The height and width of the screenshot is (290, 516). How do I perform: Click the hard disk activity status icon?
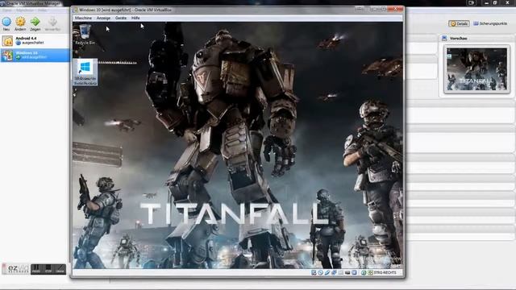314,272
